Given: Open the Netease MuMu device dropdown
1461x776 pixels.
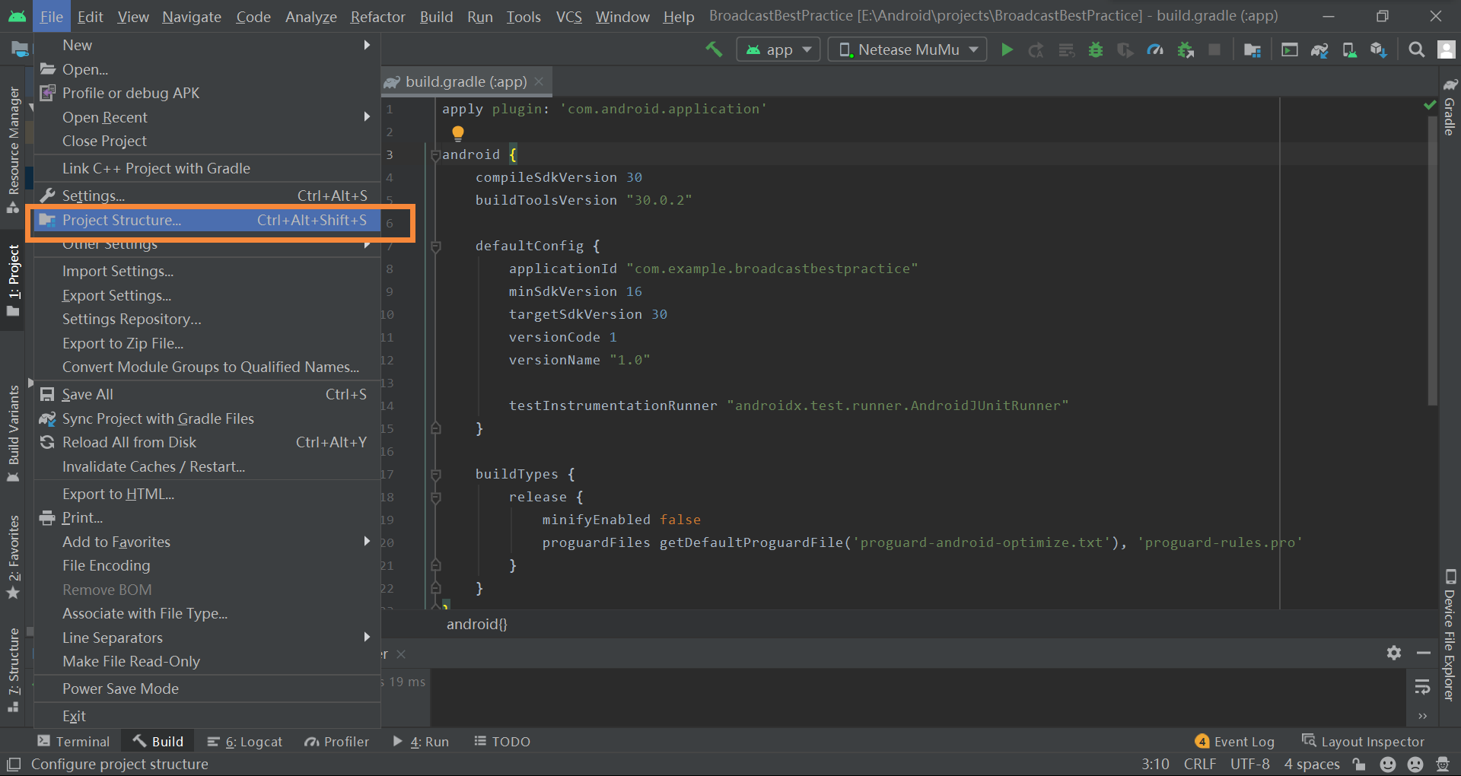Looking at the screenshot, I should (x=907, y=49).
